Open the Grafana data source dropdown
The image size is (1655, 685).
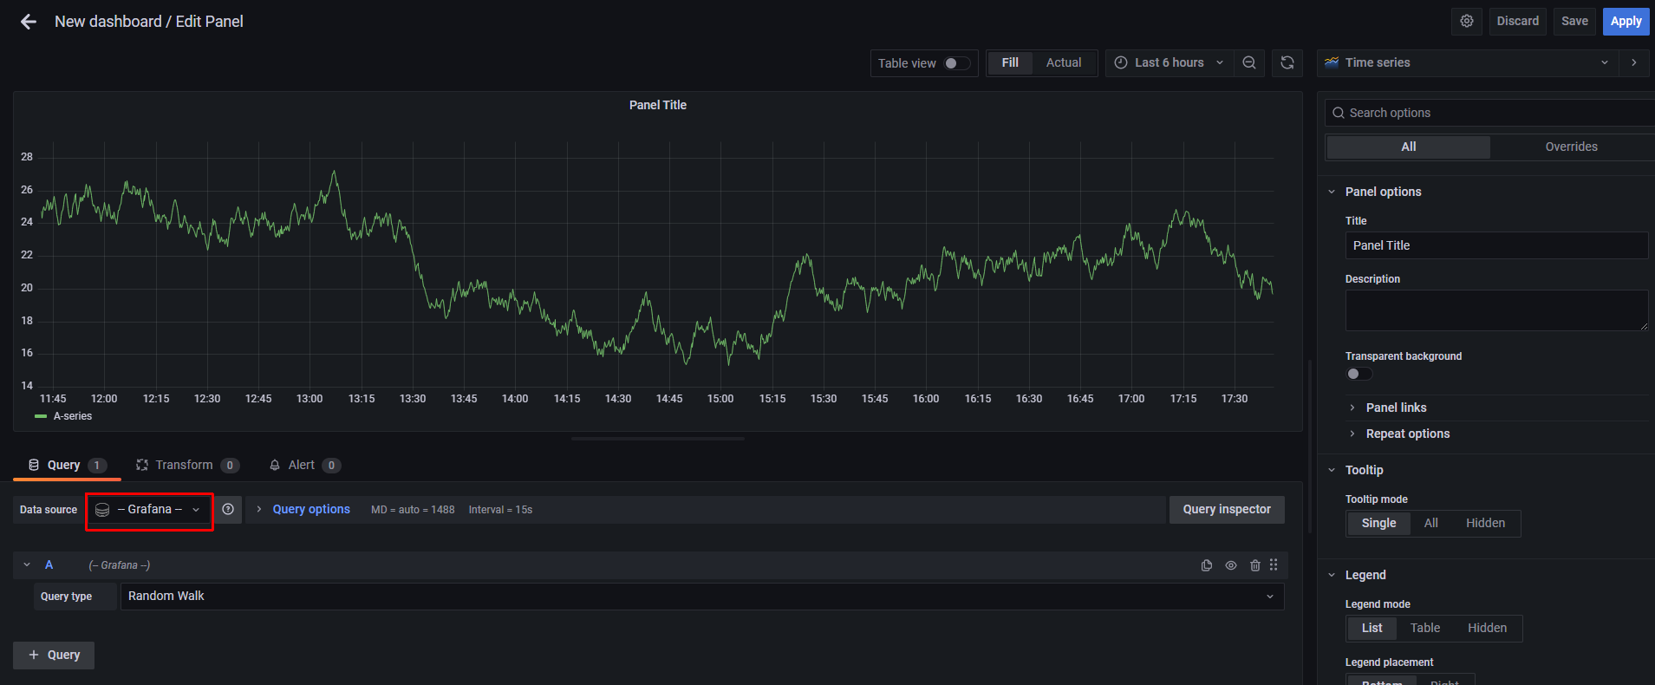[149, 510]
